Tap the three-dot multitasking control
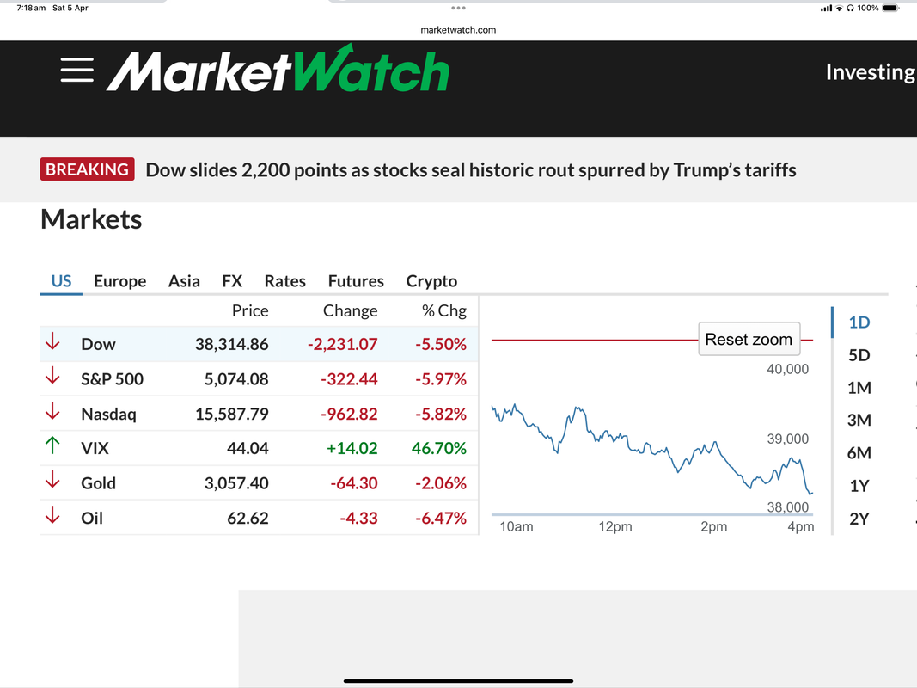Screen dimensions: 917x688 [x=459, y=8]
